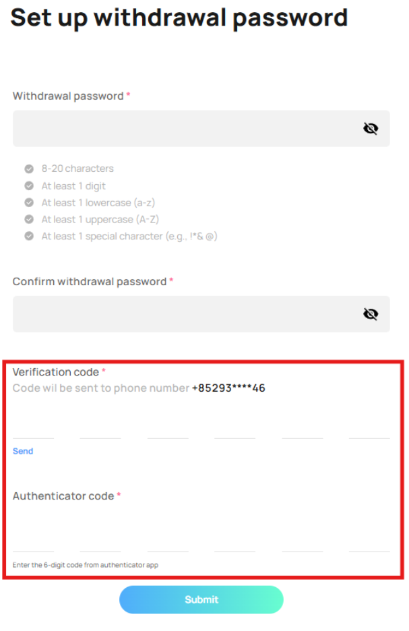Show the withdrawal password characters
The height and width of the screenshot is (631, 409).
[371, 129]
